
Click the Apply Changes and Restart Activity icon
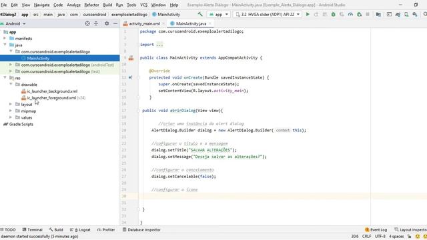coord(316,14)
